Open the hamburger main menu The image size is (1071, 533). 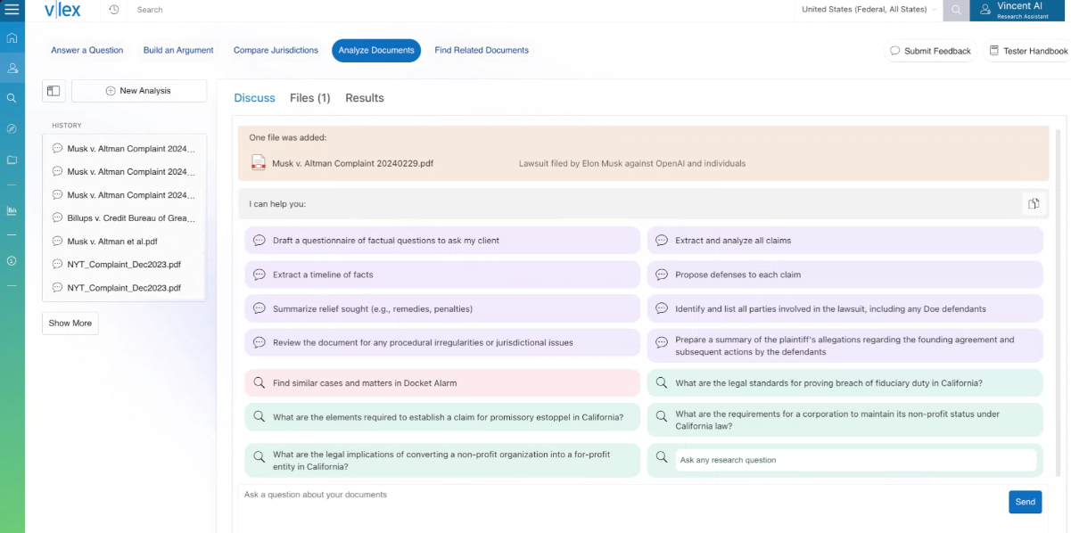(x=12, y=10)
